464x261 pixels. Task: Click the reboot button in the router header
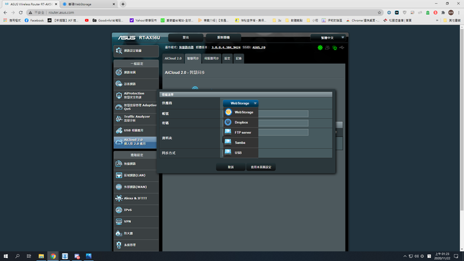224,37
